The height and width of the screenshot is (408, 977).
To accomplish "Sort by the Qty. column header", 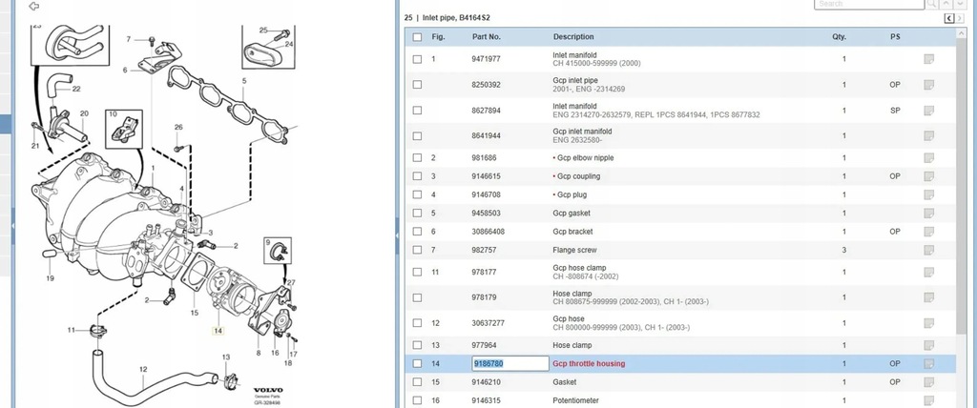I will tap(839, 37).
